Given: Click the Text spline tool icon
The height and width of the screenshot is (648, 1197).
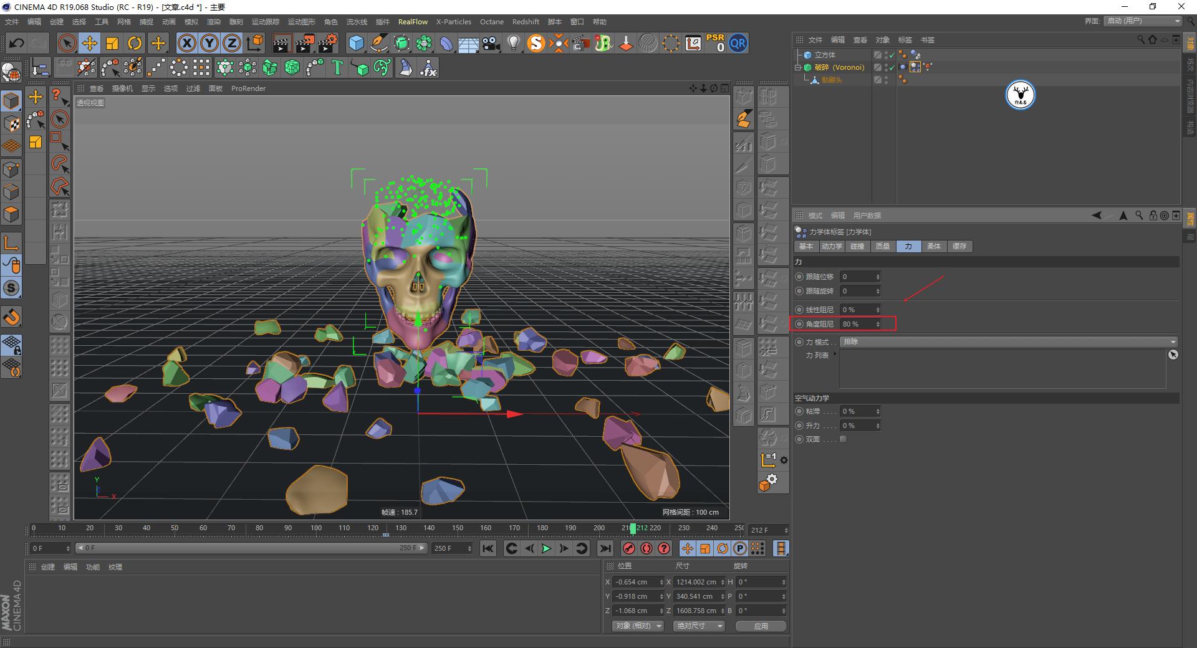Looking at the screenshot, I should point(337,67).
